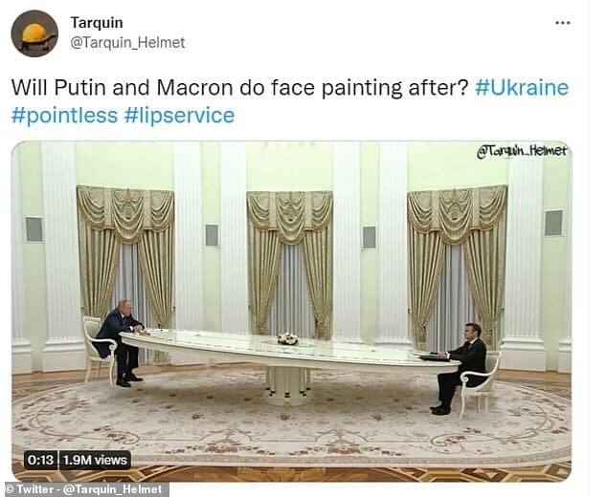Follow the #lipservice hashtag link
Viewport: 607px width, 497px height.
[x=180, y=116]
